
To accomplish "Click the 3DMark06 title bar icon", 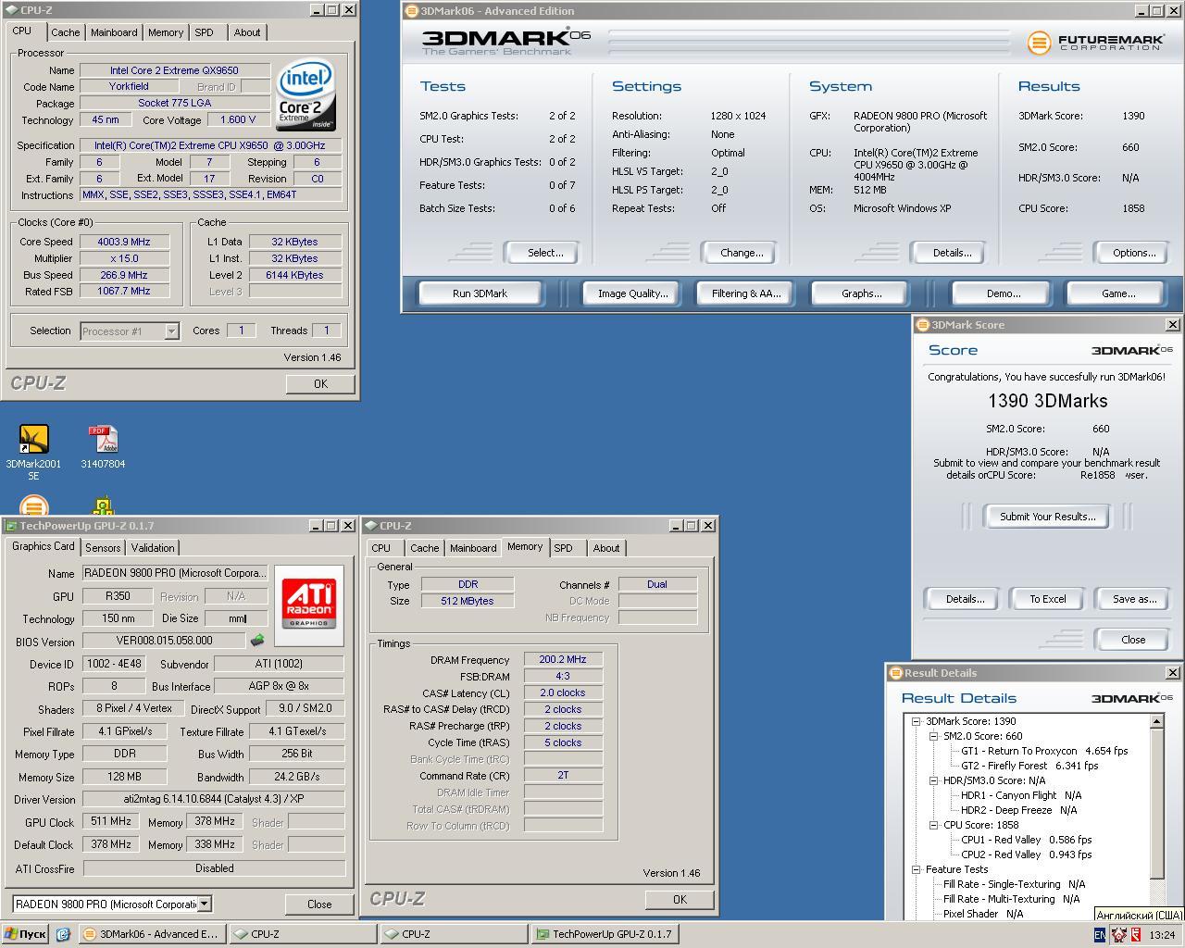I will pos(412,11).
